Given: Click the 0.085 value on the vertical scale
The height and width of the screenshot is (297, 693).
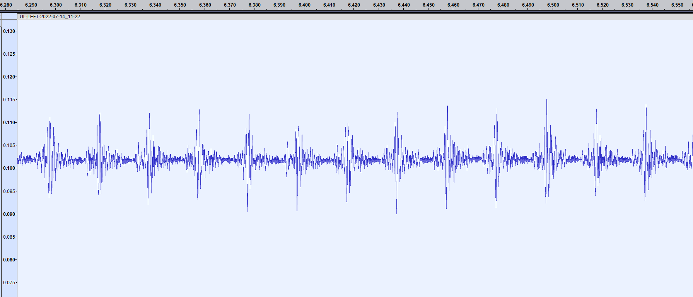Looking at the screenshot, I should [x=9, y=237].
